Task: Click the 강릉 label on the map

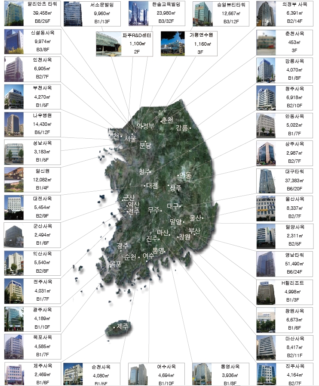Action: coord(181,128)
